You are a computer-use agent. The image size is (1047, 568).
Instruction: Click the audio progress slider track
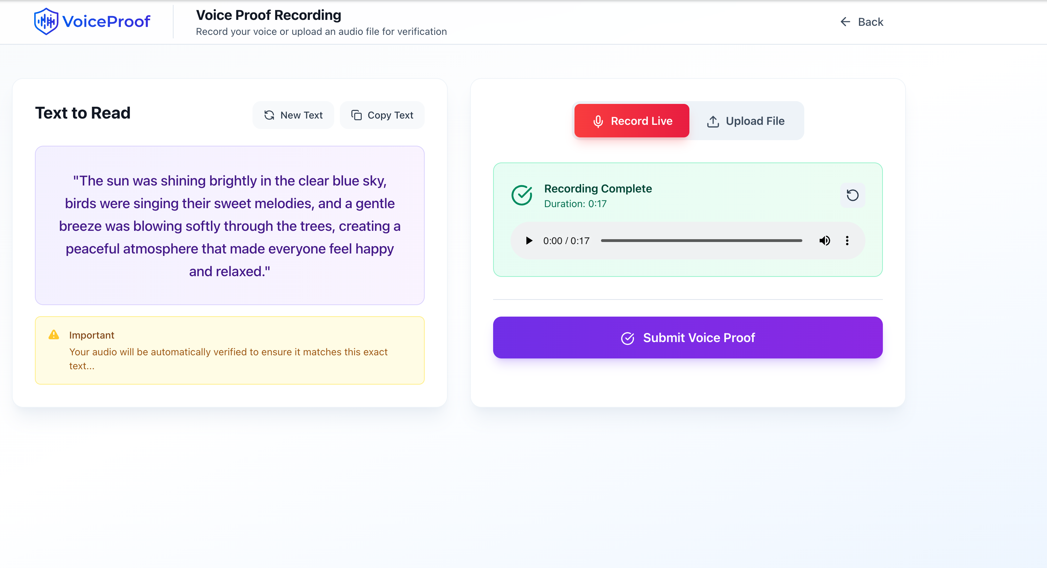coord(702,241)
